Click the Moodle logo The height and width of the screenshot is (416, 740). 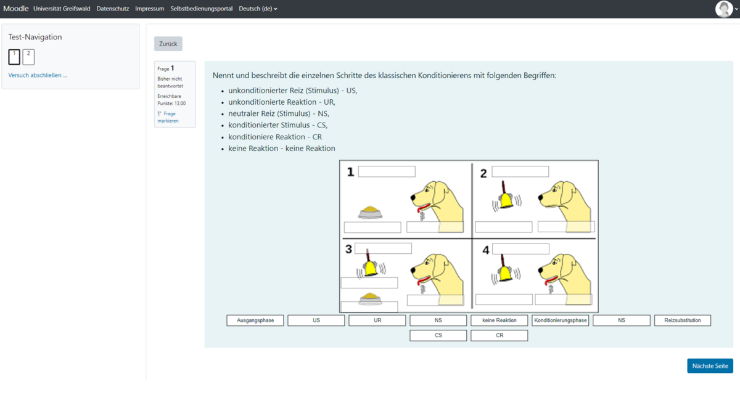15,9
